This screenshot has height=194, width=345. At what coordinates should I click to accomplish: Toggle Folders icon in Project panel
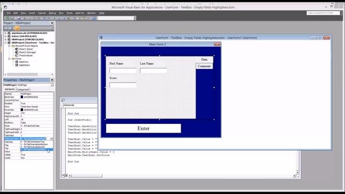tap(17, 28)
